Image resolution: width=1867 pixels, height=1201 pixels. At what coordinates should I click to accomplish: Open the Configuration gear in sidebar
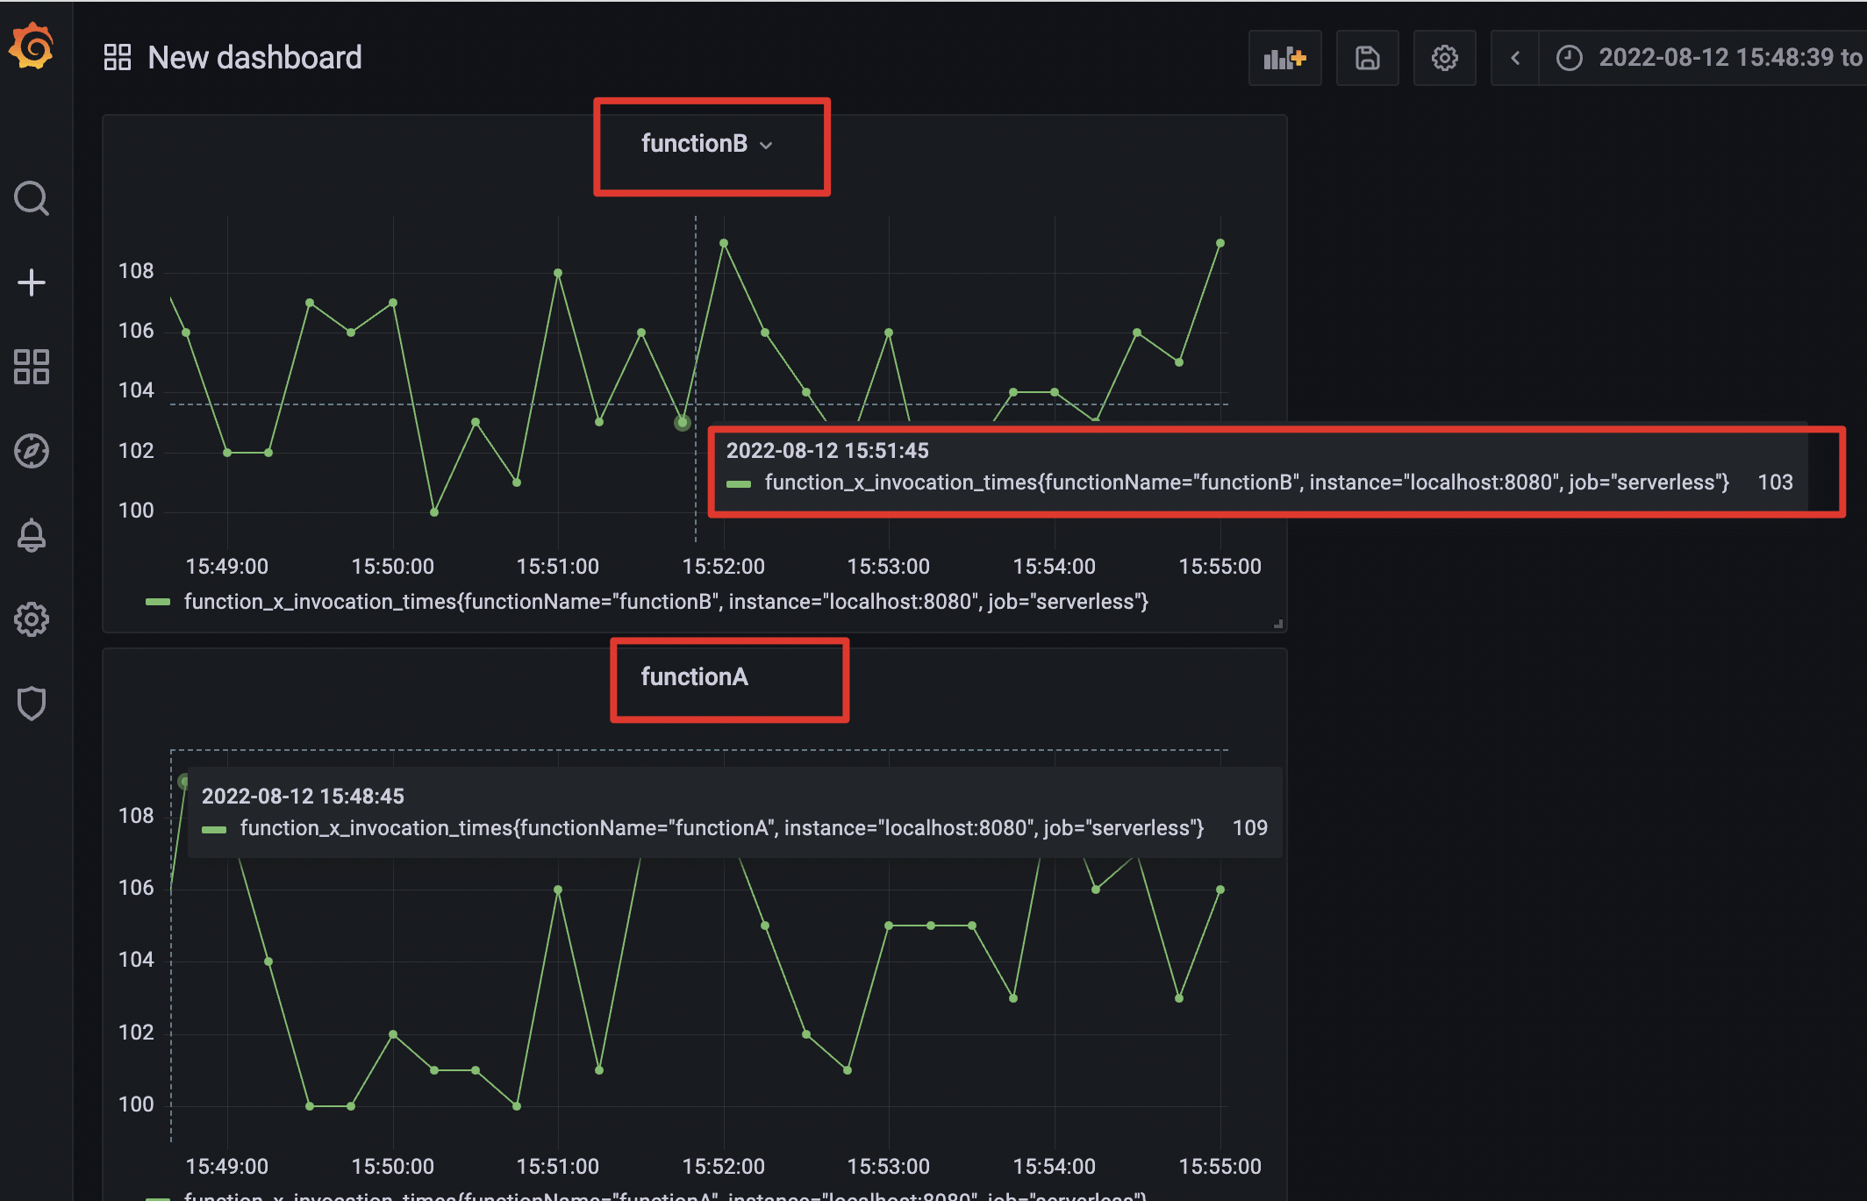tap(32, 619)
